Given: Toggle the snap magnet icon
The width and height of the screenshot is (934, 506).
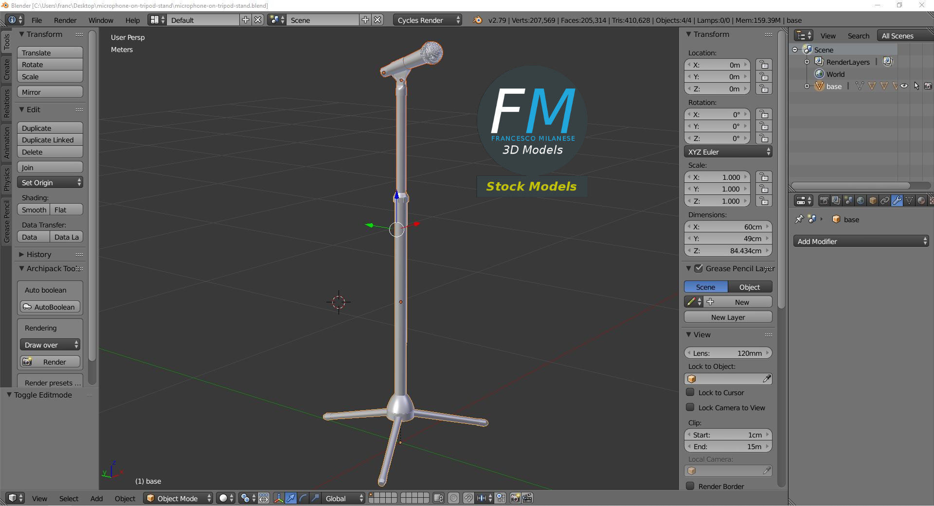Looking at the screenshot, I should pos(468,498).
